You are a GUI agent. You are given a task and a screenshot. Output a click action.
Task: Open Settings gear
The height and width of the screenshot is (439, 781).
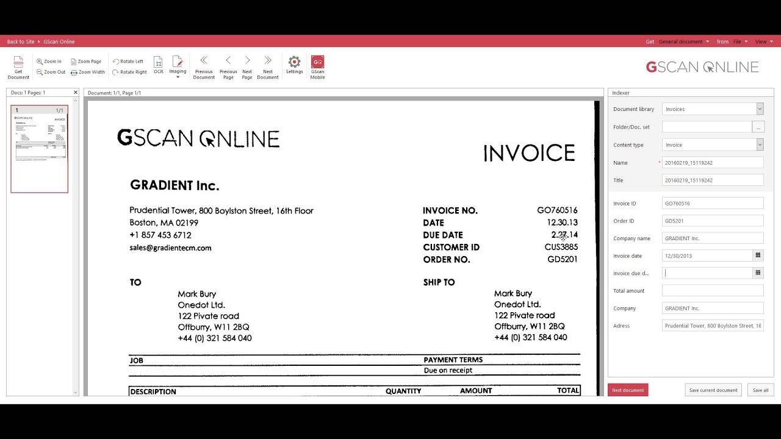coord(294,65)
